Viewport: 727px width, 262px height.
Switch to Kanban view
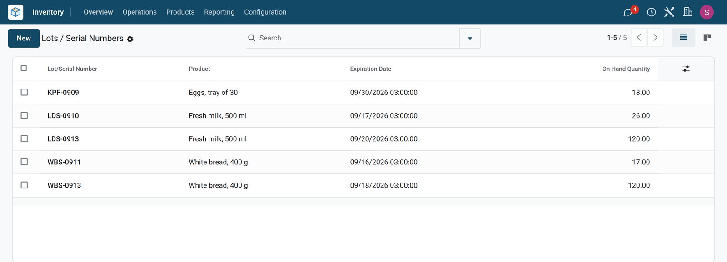tap(707, 38)
